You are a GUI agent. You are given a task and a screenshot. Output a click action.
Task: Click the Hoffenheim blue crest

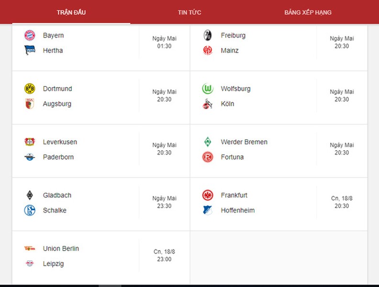pos(208,210)
